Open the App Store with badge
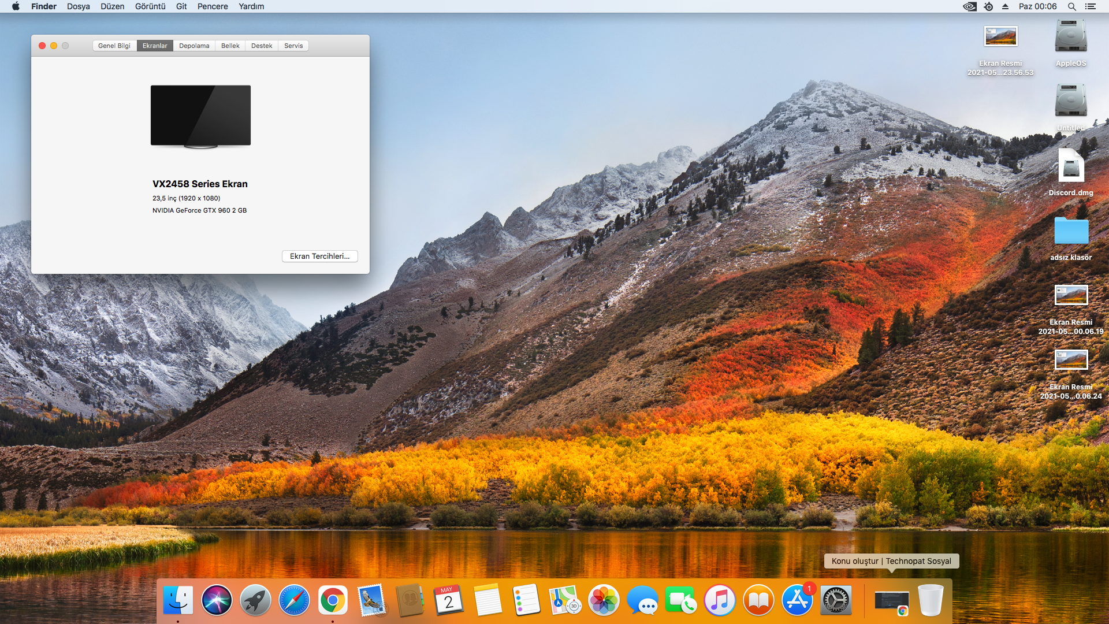Image resolution: width=1109 pixels, height=624 pixels. tap(797, 600)
